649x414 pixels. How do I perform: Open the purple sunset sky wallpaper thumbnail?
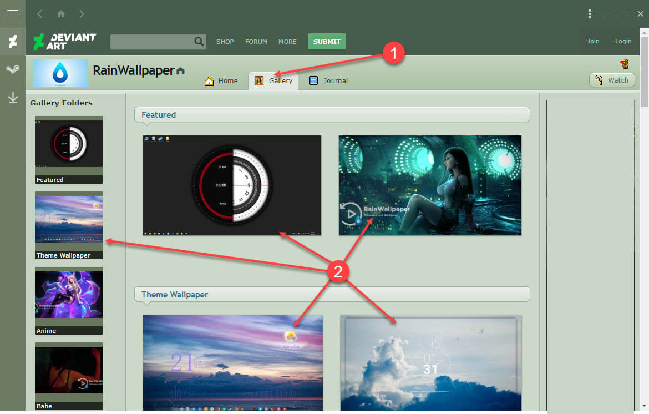232,362
